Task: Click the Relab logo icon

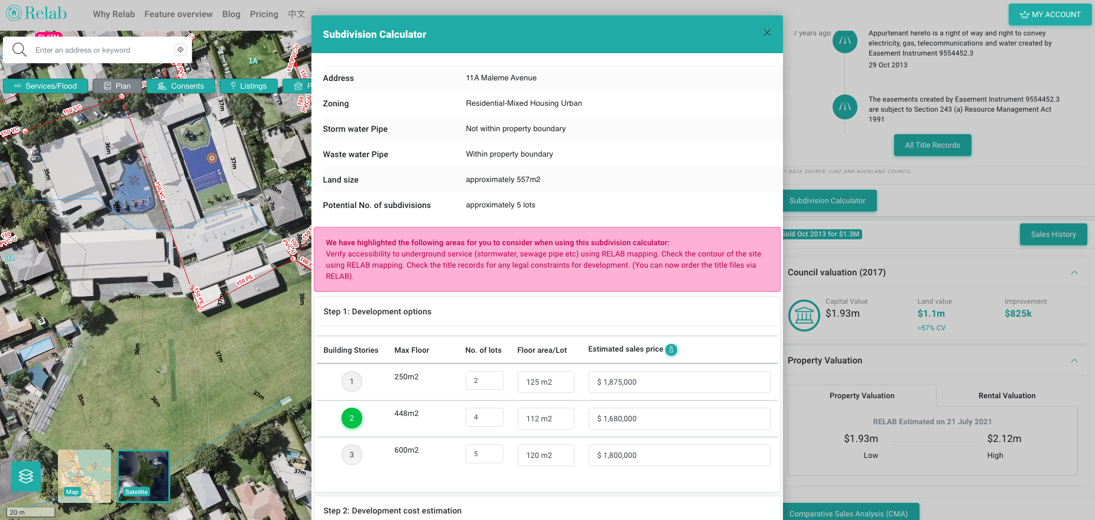Action: coord(14,13)
